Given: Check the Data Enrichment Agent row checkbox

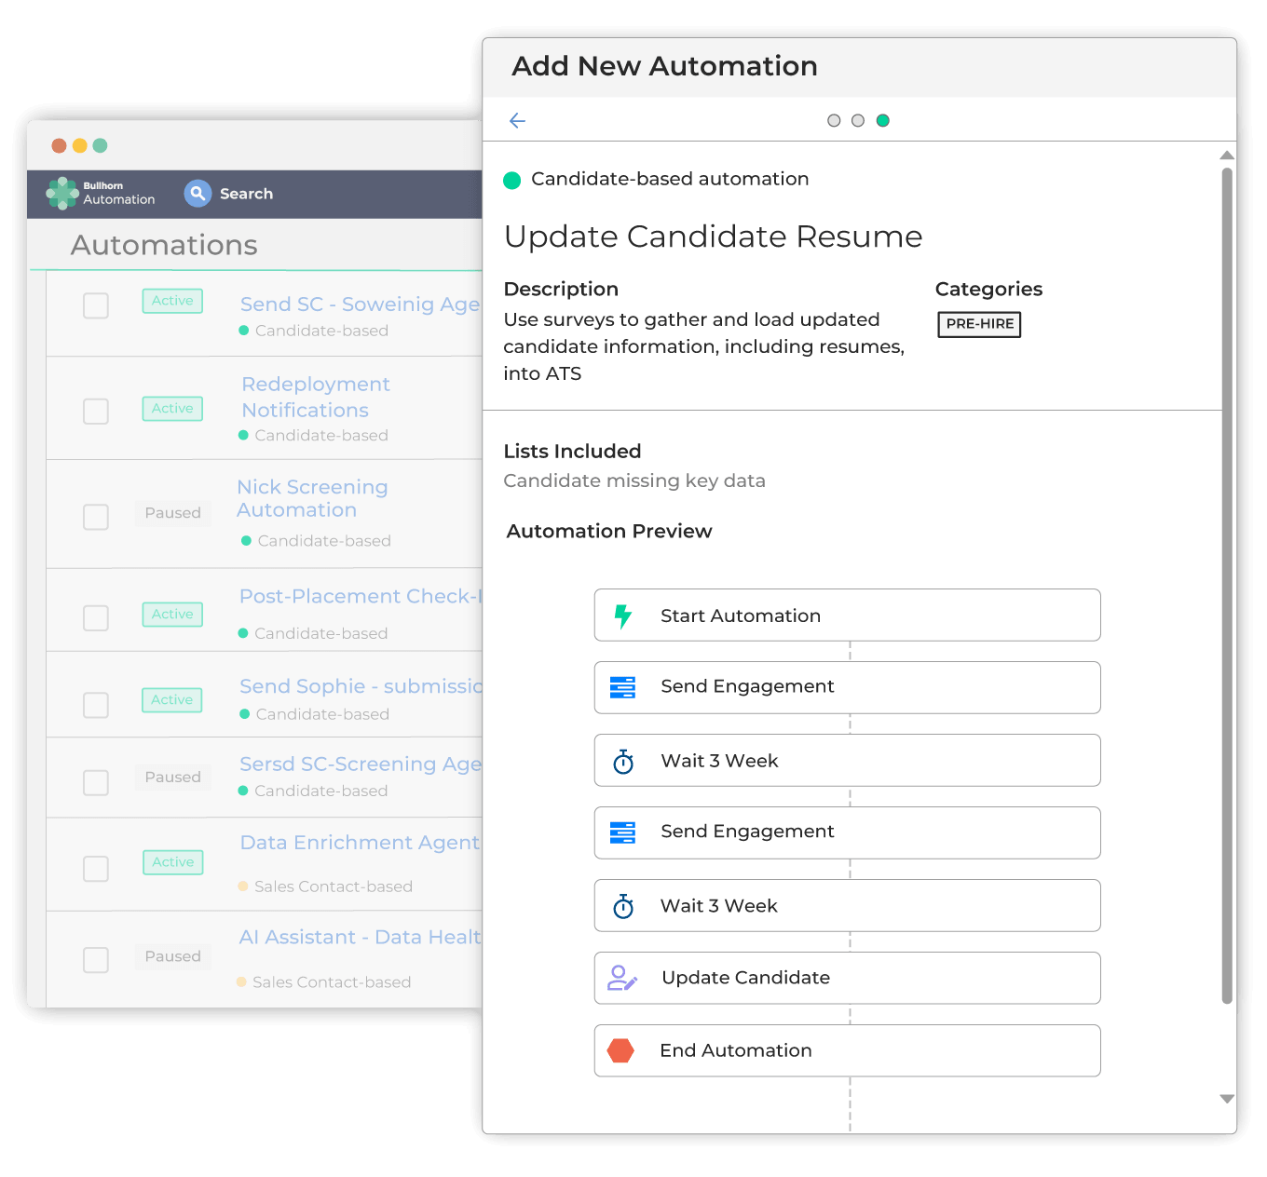Looking at the screenshot, I should [x=96, y=869].
